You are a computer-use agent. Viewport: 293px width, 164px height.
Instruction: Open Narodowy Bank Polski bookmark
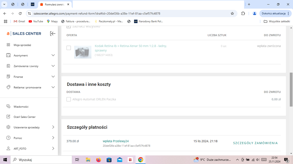tap(149, 21)
